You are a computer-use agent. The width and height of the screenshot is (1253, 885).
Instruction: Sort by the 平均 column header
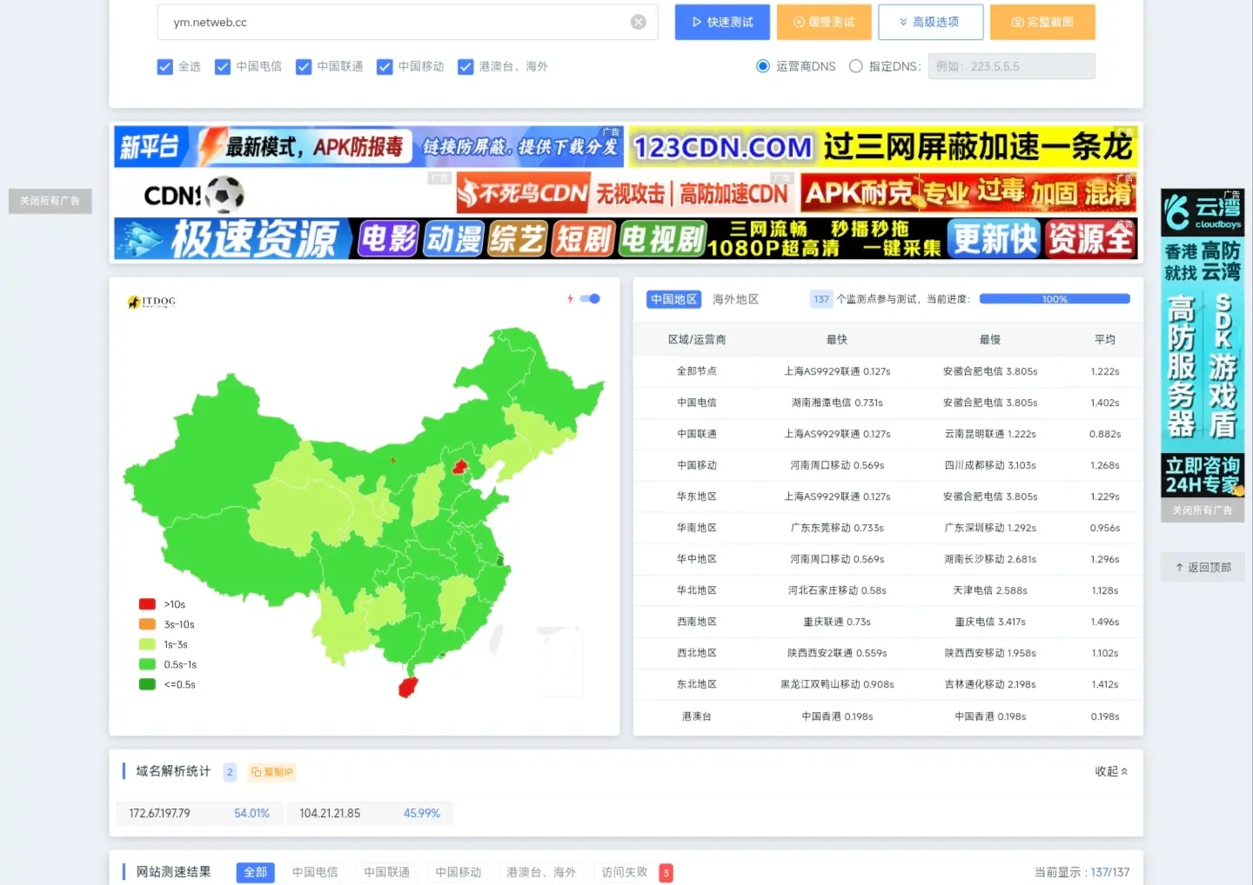click(1105, 340)
